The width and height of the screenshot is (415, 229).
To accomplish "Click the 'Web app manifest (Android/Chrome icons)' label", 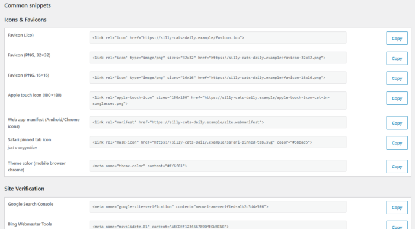I will [44, 123].
